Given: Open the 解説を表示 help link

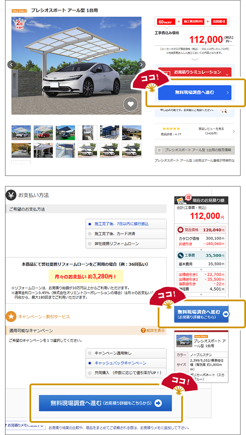Looking at the screenshot, I should tap(153, 330).
